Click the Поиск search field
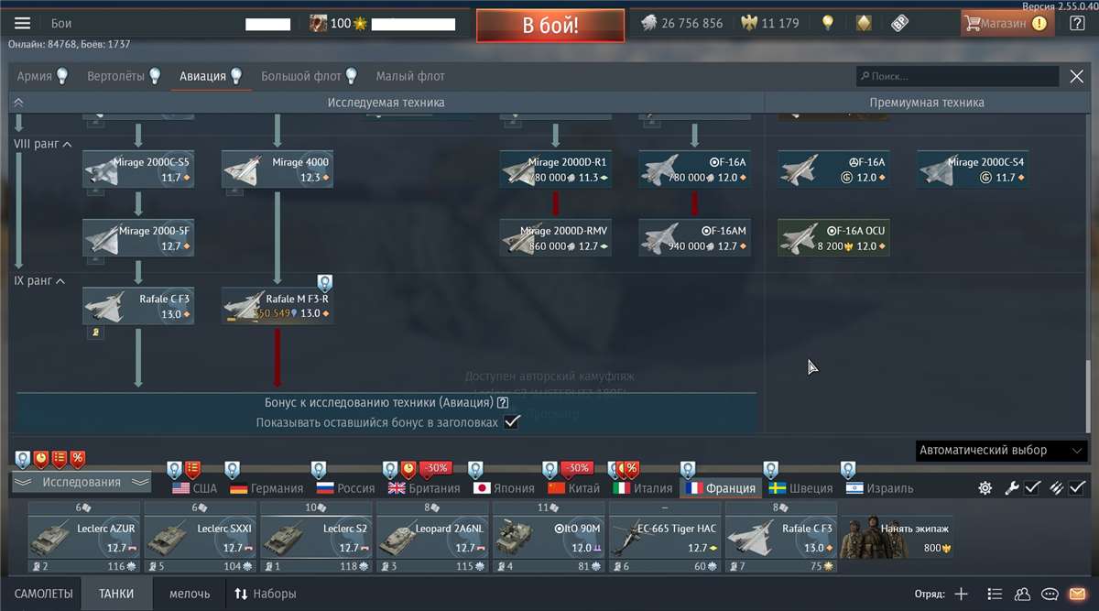 click(x=958, y=77)
